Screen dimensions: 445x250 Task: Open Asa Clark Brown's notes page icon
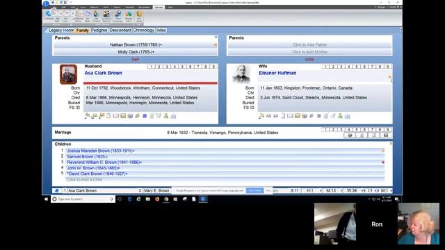(108, 116)
